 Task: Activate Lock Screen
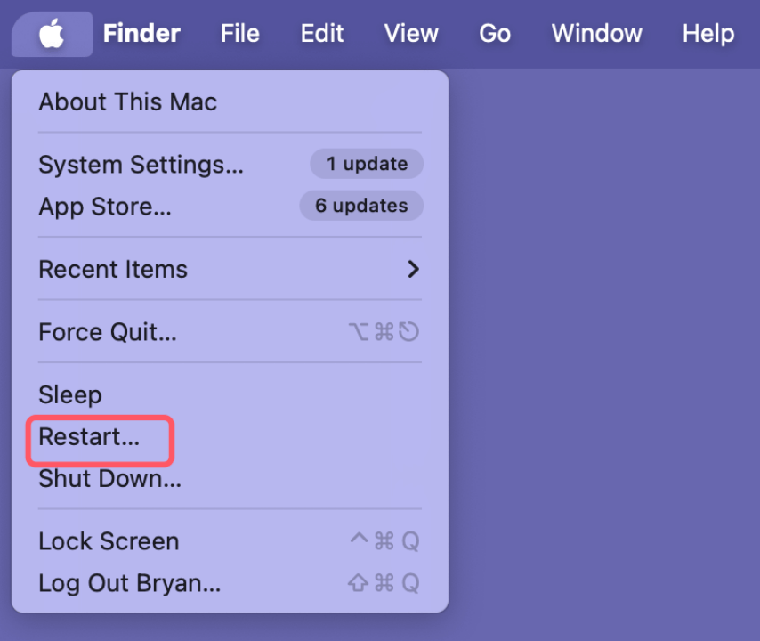pos(108,541)
